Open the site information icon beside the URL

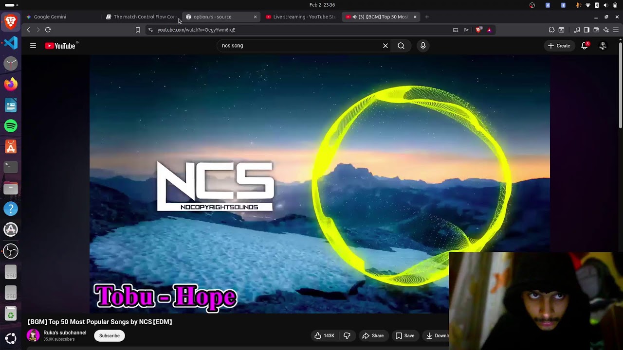tap(150, 30)
